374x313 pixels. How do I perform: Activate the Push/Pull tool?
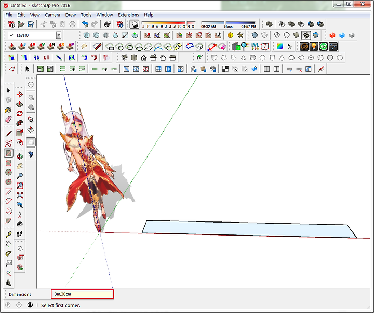point(20,104)
